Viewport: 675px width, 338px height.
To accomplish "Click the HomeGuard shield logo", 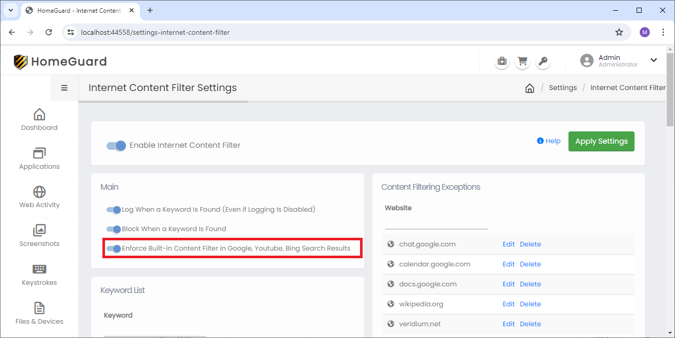I will [20, 62].
